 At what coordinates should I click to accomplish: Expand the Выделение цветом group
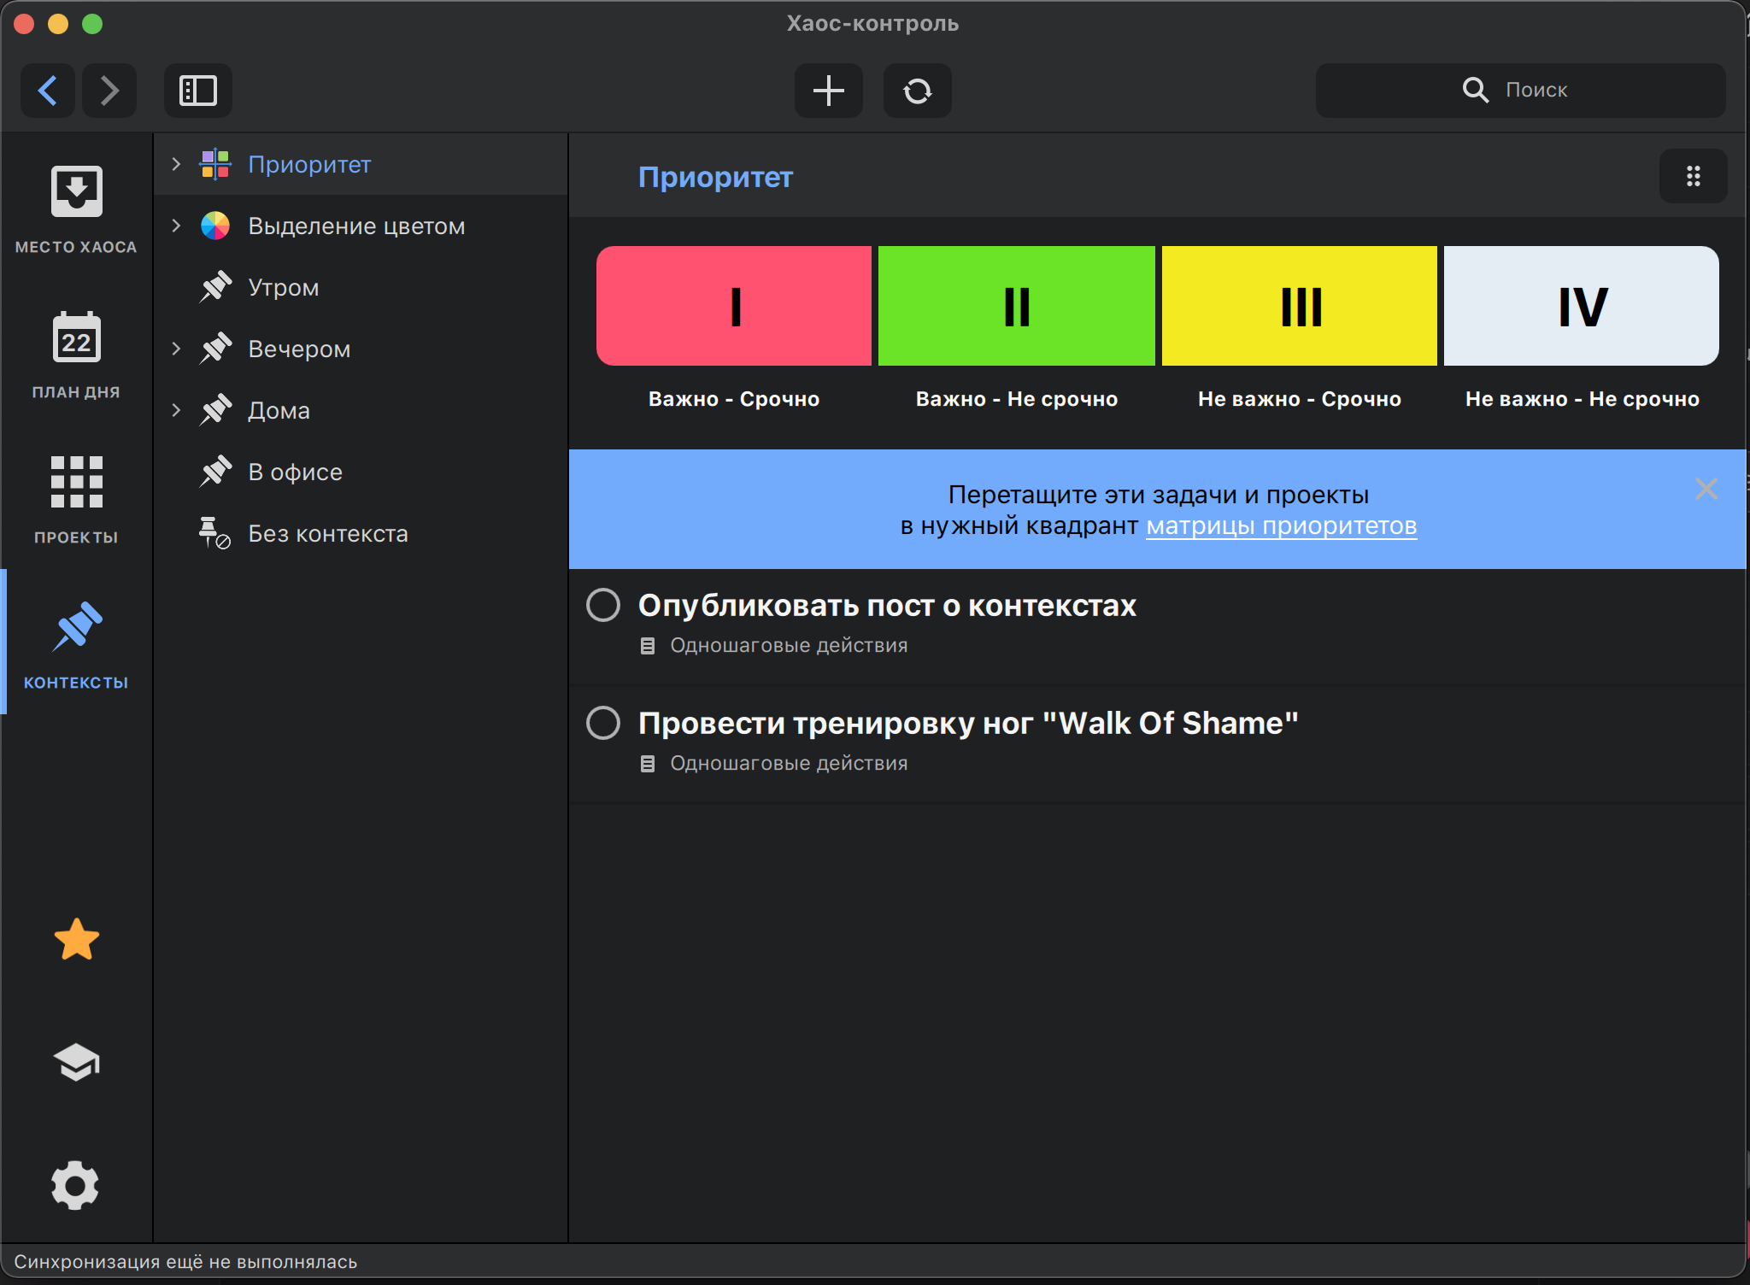click(x=176, y=226)
